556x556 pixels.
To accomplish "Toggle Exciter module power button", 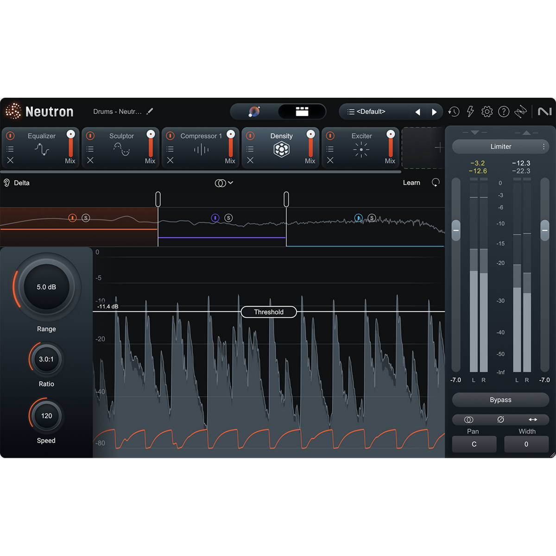I will click(x=330, y=136).
